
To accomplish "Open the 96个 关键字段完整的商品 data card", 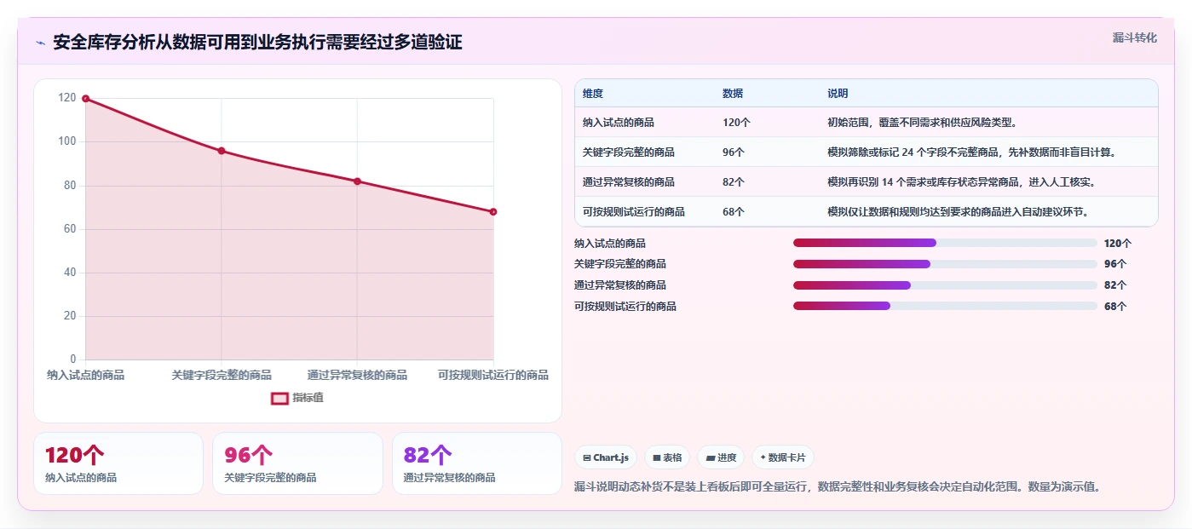I will 297,463.
